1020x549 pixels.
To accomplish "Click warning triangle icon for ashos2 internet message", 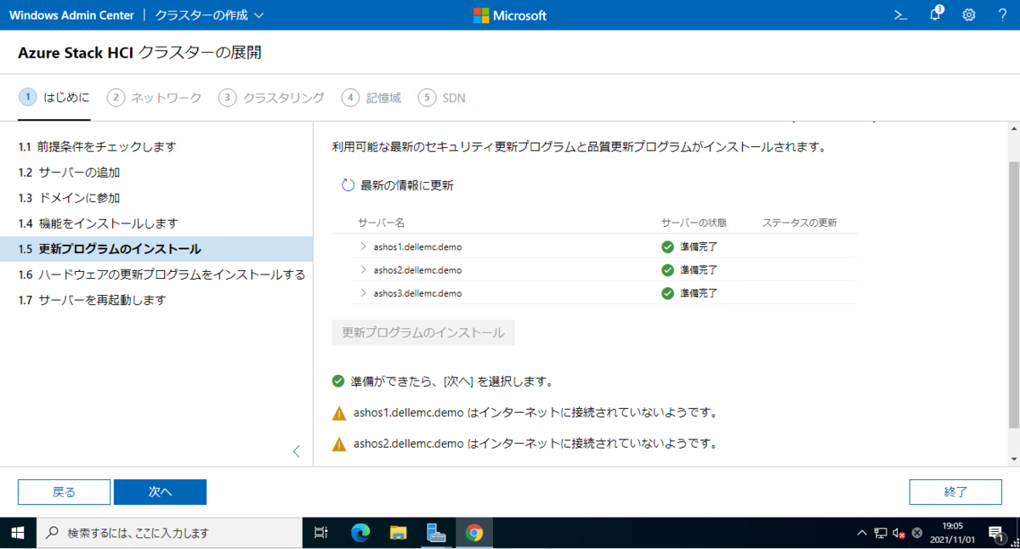I will click(339, 444).
